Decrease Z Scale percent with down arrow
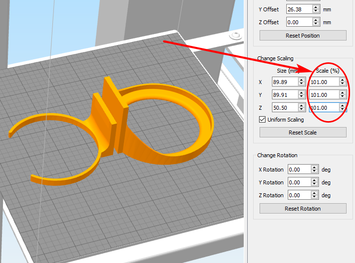355x263 pixels. [343, 110]
